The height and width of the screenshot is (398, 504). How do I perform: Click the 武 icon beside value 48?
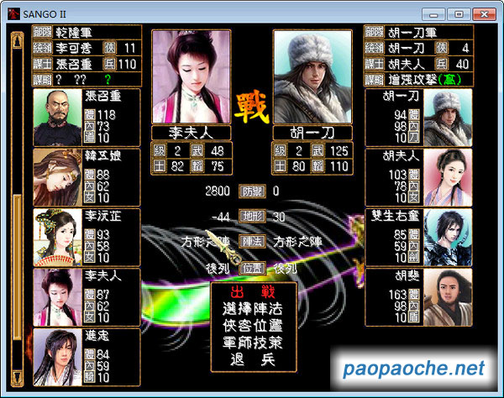click(197, 150)
